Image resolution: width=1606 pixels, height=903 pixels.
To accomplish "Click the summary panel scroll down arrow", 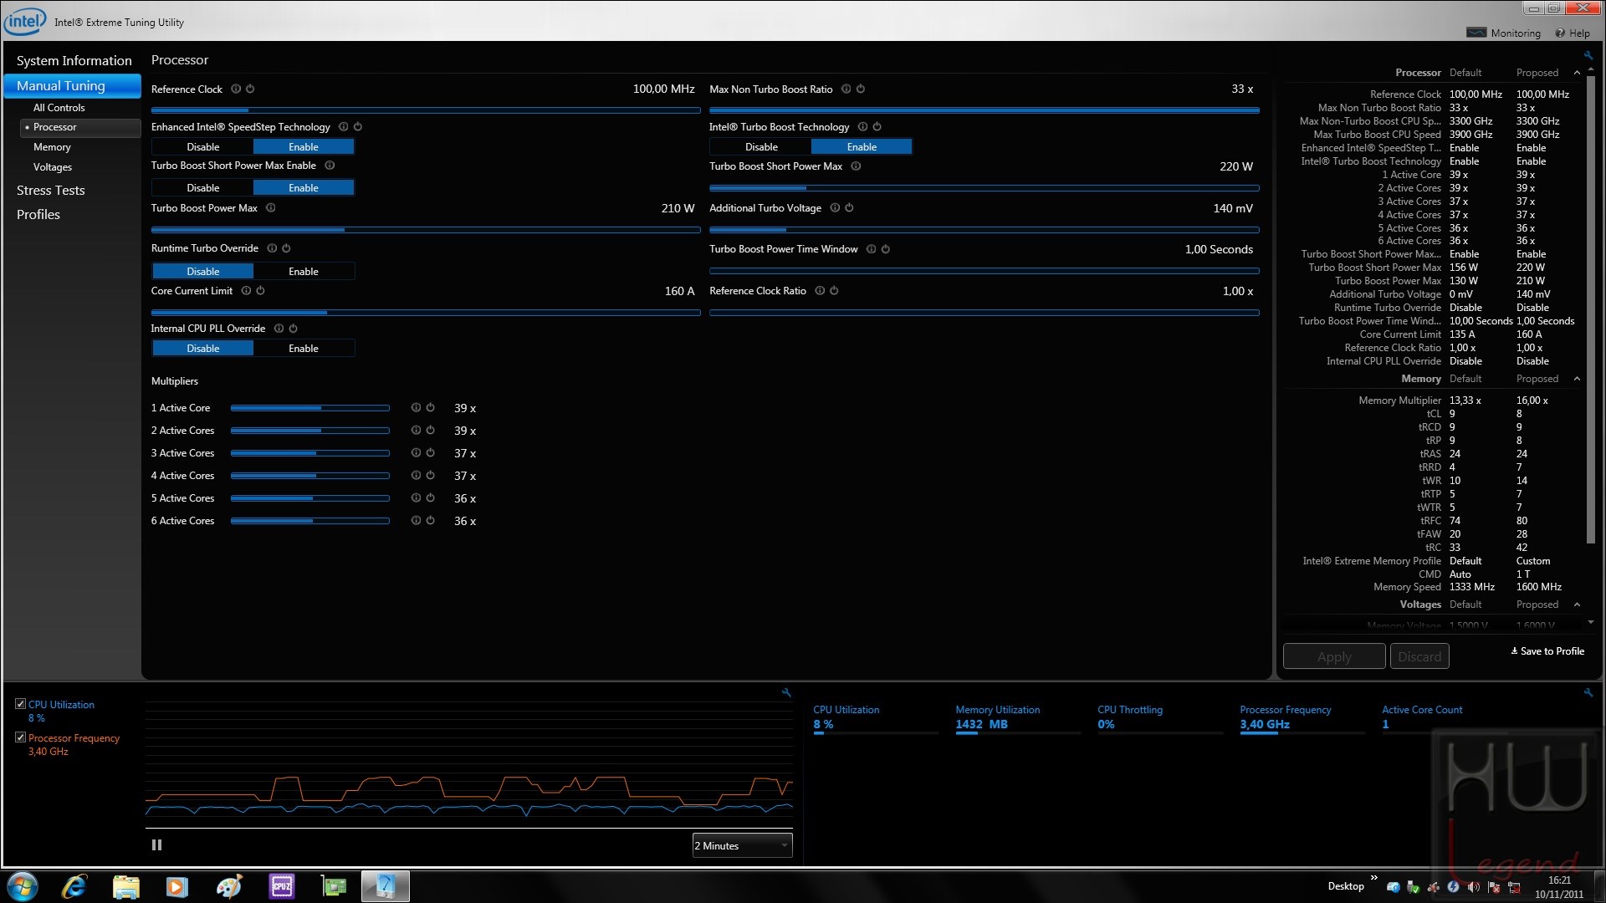I will tap(1591, 622).
